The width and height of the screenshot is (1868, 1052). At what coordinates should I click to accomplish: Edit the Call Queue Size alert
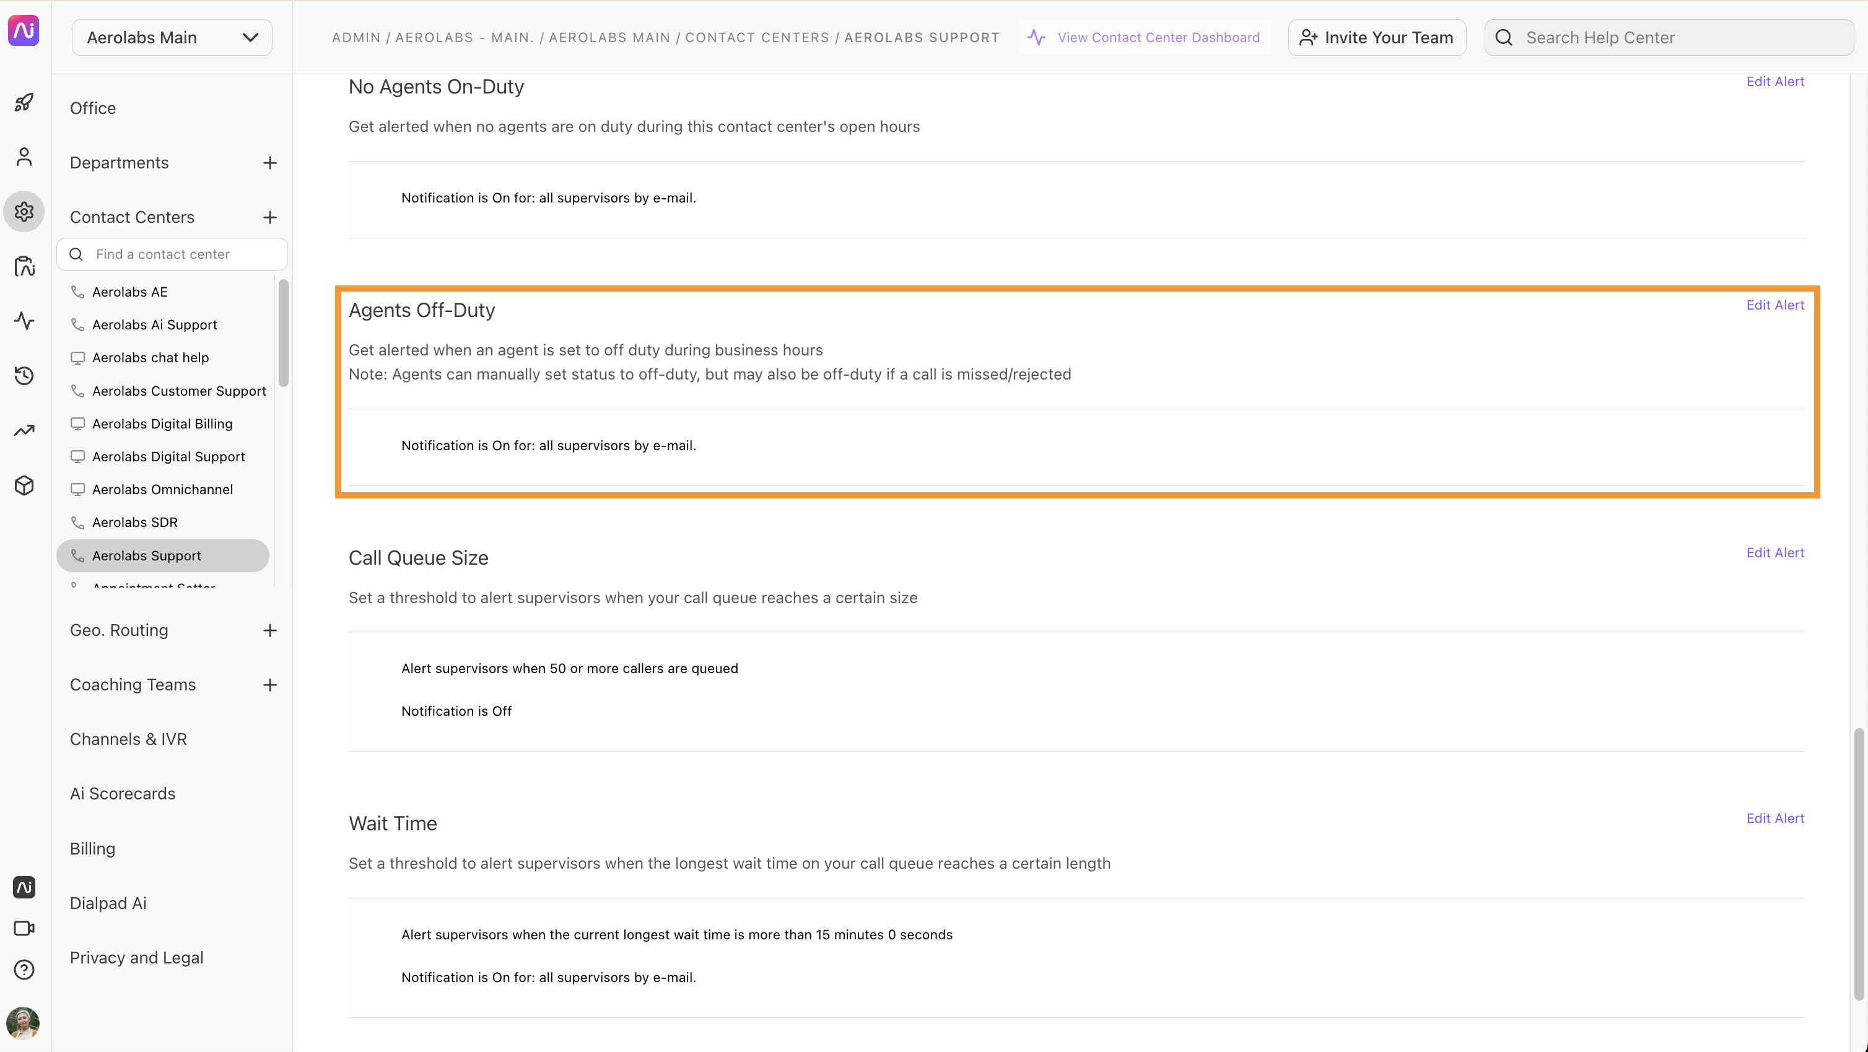(x=1776, y=552)
